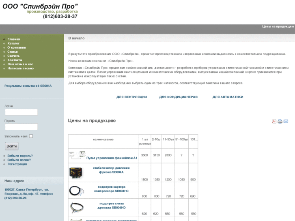Focus the Логин input field
The width and height of the screenshot is (295, 221).
[21, 112]
